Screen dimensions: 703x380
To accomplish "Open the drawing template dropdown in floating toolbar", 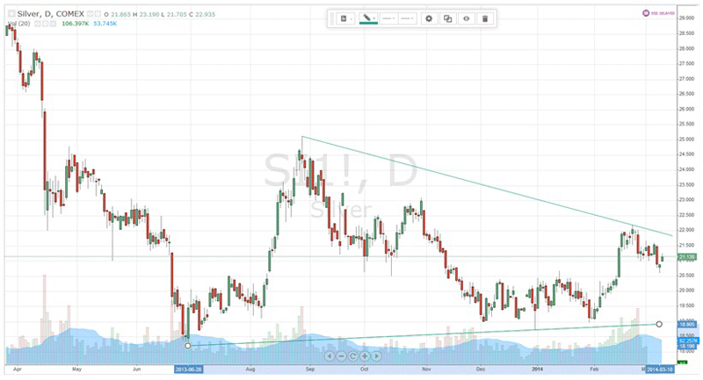I will [x=345, y=18].
